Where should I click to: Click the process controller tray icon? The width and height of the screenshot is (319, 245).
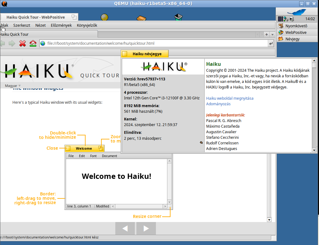(x=281, y=19)
